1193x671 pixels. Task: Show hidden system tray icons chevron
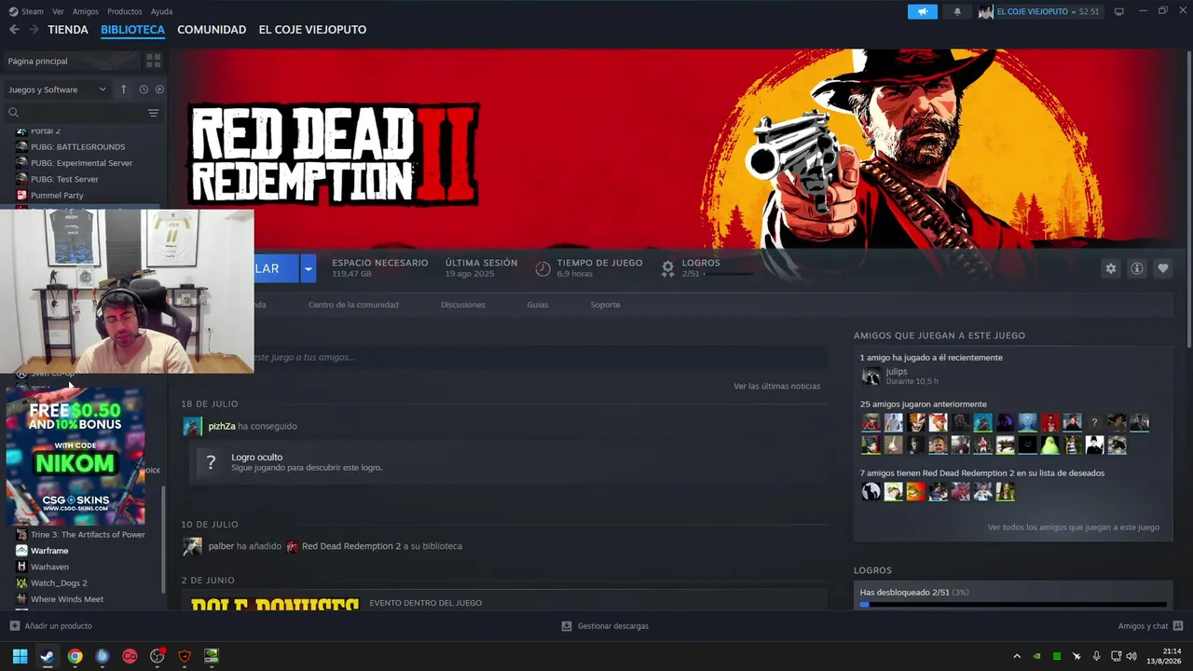pos(1017,656)
